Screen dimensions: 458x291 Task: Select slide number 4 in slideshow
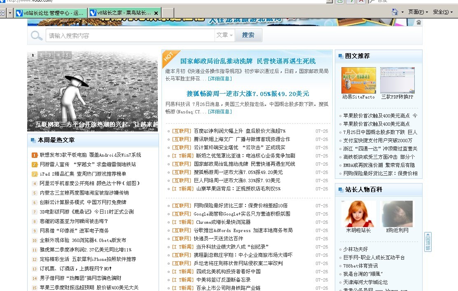[x=59, y=55]
